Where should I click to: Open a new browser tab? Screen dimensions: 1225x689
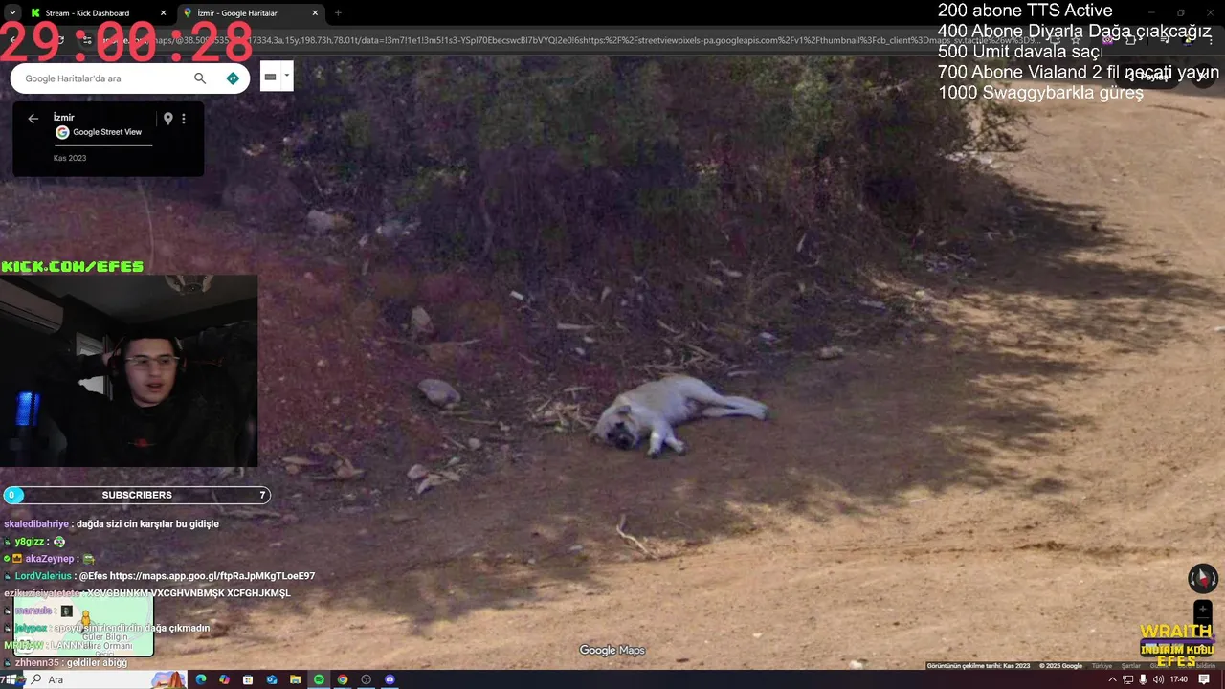click(338, 13)
